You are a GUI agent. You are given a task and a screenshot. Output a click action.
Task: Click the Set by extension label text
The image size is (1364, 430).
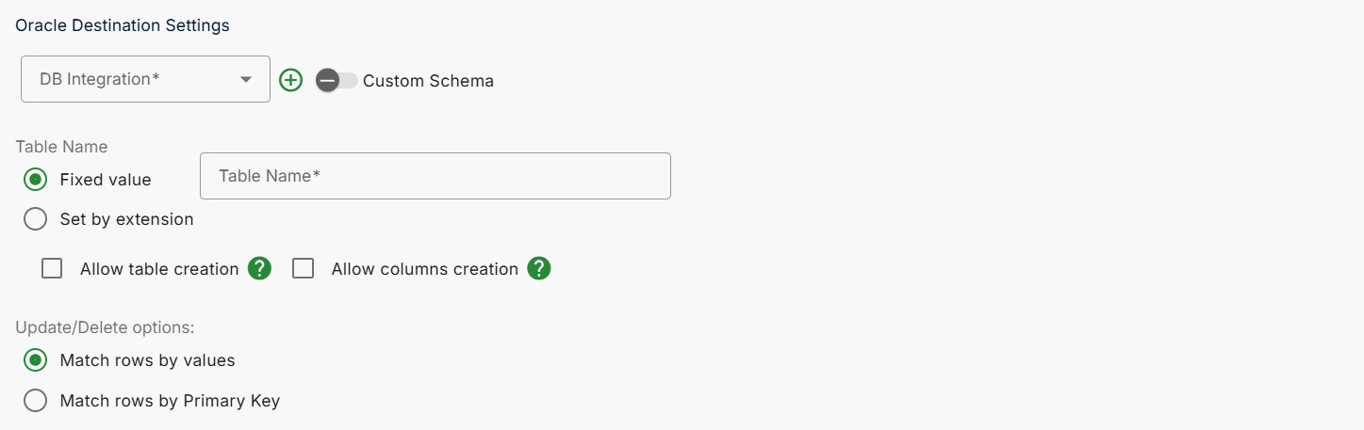point(126,219)
